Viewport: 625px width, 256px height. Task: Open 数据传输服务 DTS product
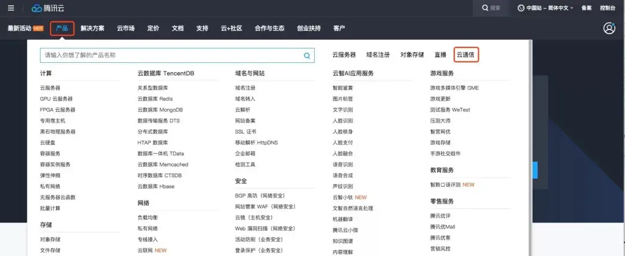pos(159,121)
